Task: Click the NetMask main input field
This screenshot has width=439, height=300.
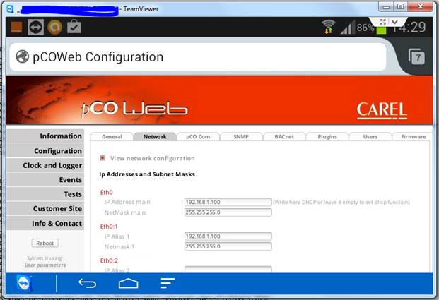Action: (228, 212)
